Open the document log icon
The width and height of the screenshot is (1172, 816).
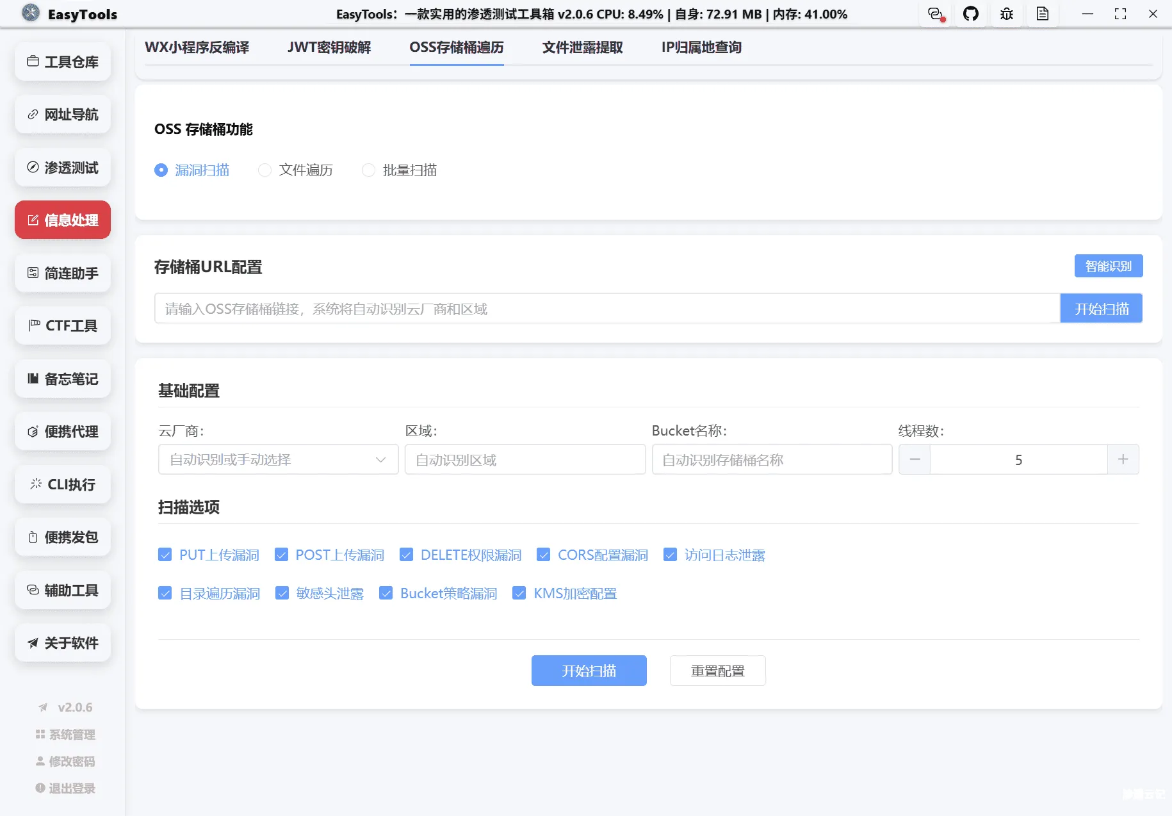(1043, 13)
